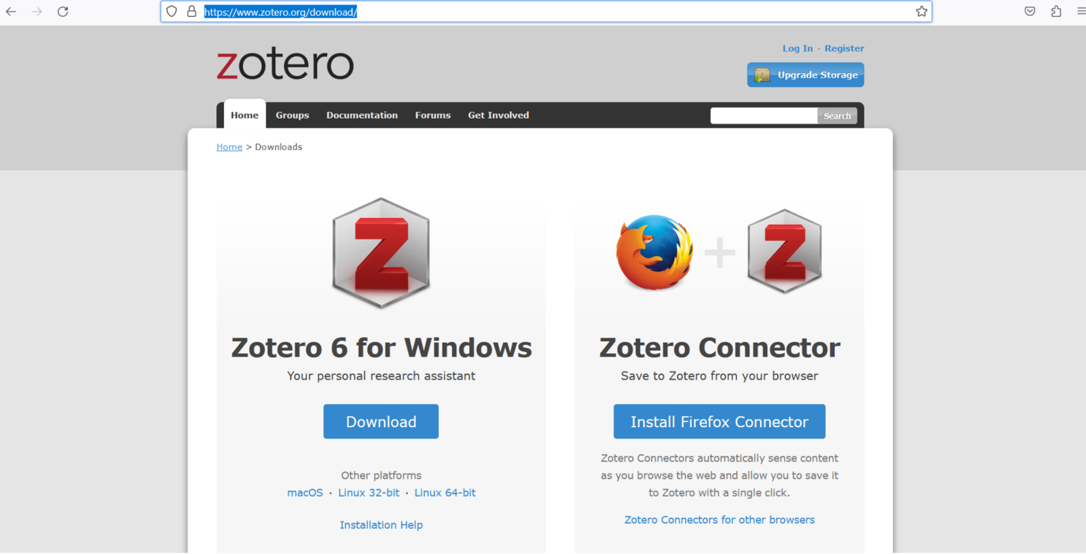Open the Groups menu item
Screen dimensions: 1086x554
[293, 115]
